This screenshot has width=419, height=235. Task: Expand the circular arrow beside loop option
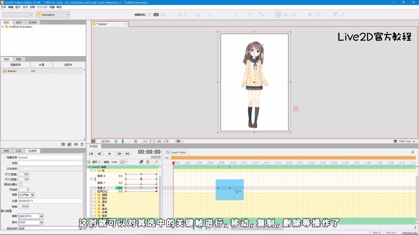(x=89, y=162)
